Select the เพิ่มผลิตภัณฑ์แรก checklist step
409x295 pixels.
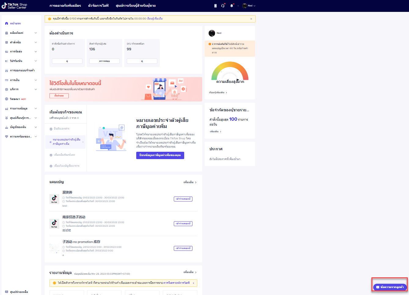point(64,155)
